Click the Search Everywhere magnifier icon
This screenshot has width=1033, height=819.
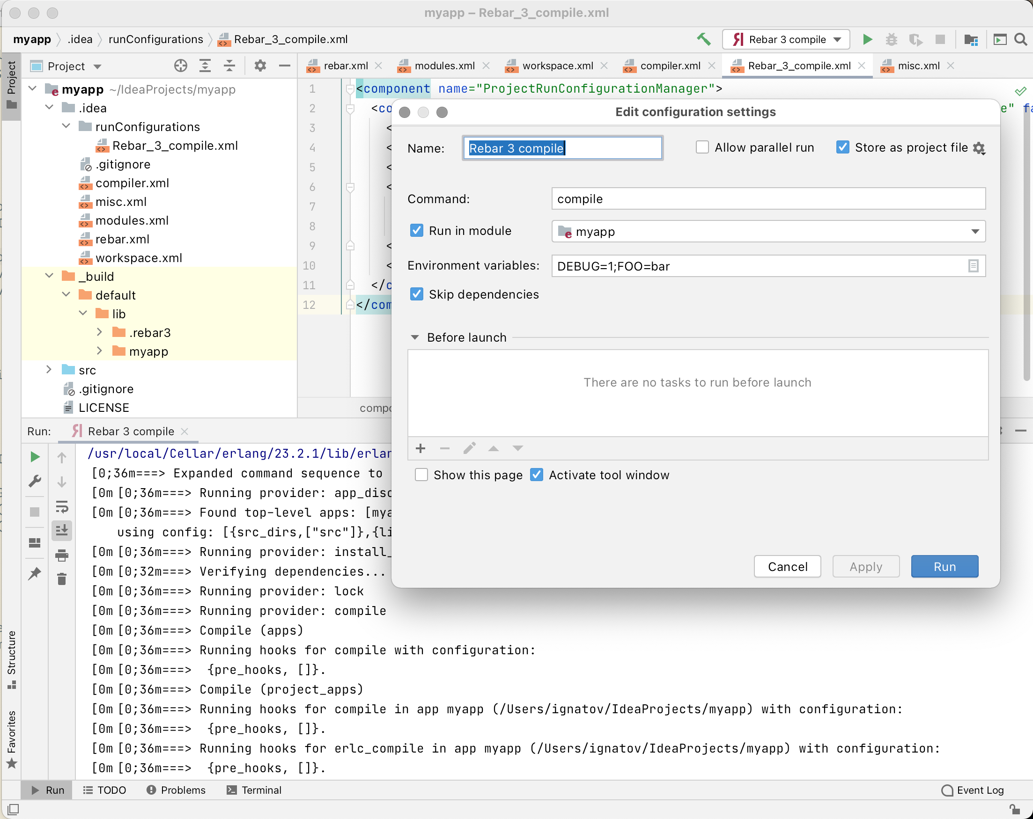click(x=1020, y=39)
